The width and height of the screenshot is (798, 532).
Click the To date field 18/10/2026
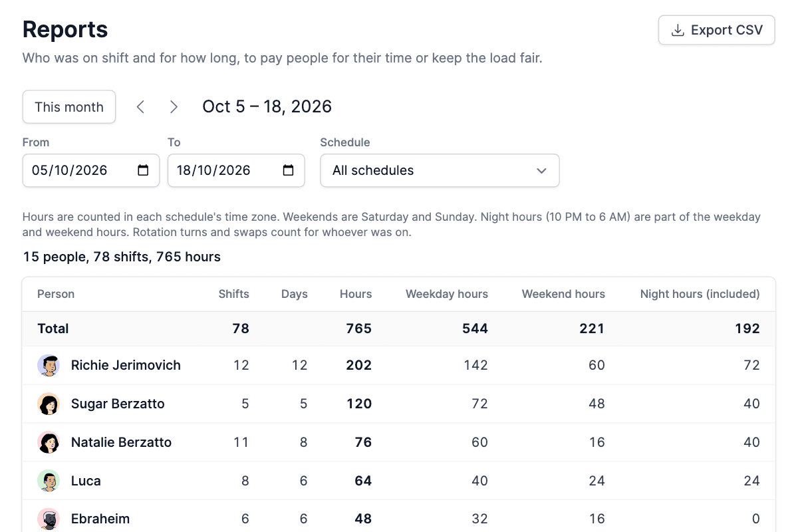tap(236, 171)
